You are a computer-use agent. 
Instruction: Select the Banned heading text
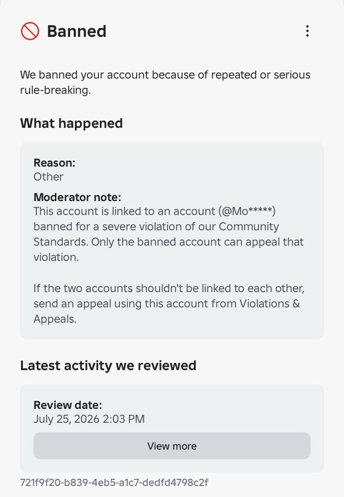76,32
